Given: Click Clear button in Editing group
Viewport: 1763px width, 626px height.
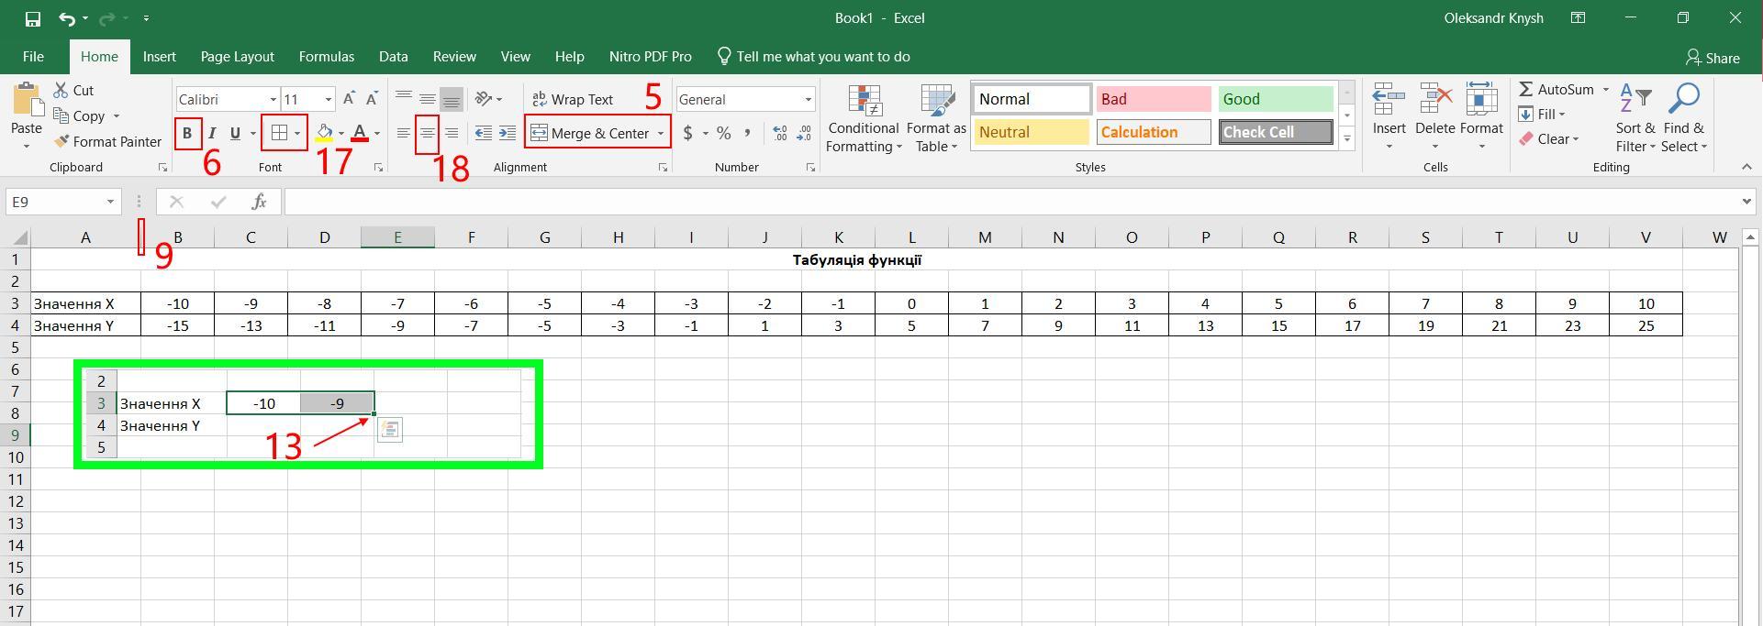Looking at the screenshot, I should point(1548,139).
